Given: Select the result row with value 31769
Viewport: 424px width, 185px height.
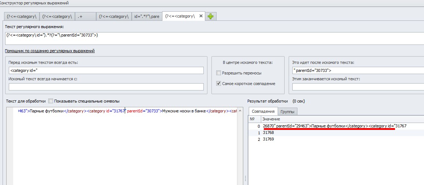Looking at the screenshot, I should 269,139.
